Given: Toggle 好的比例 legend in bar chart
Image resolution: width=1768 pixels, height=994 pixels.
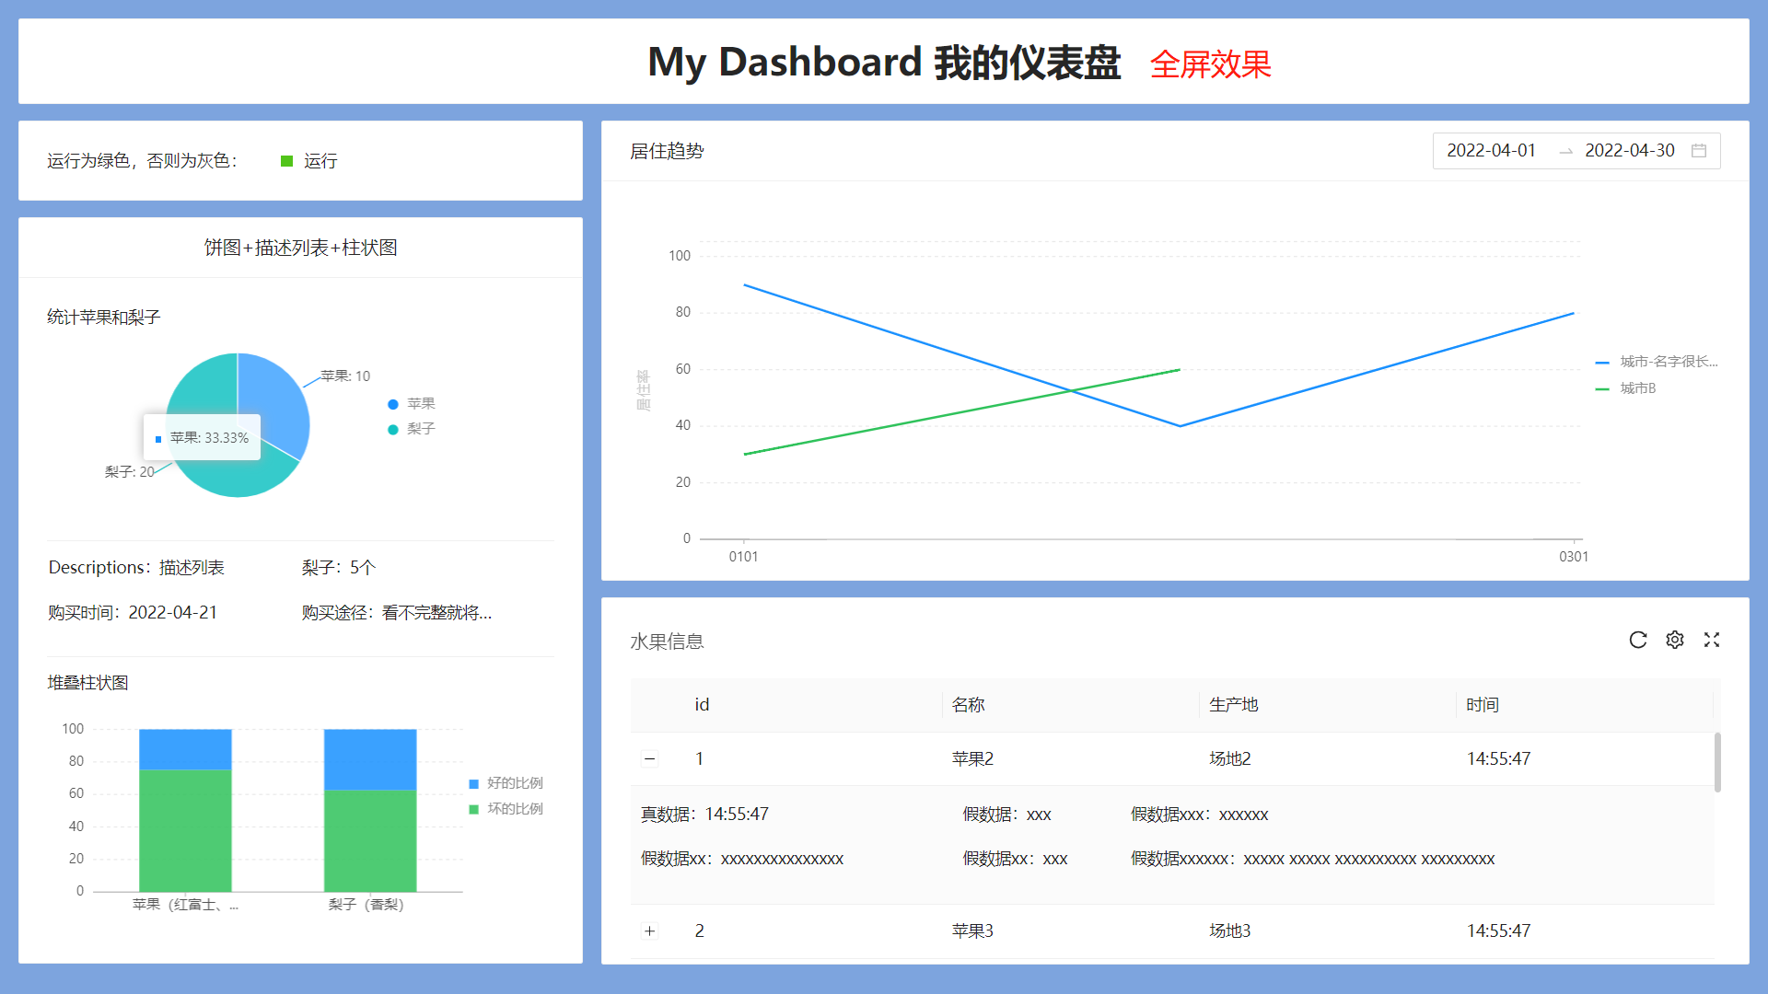Looking at the screenshot, I should [x=506, y=783].
